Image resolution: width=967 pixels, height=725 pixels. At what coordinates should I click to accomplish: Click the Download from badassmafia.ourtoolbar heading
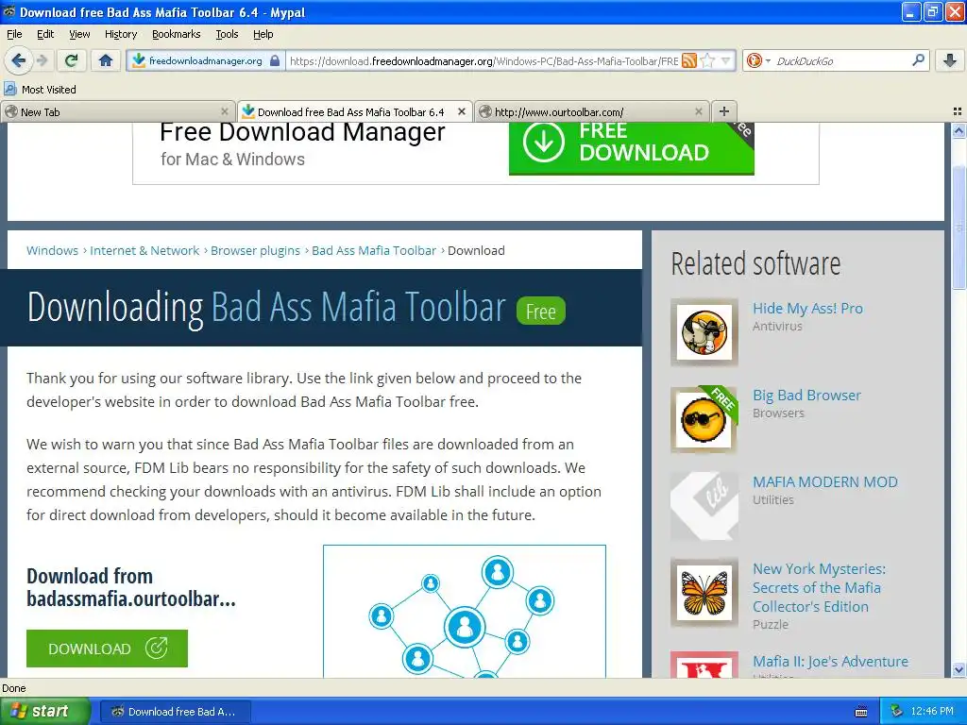tap(130, 587)
